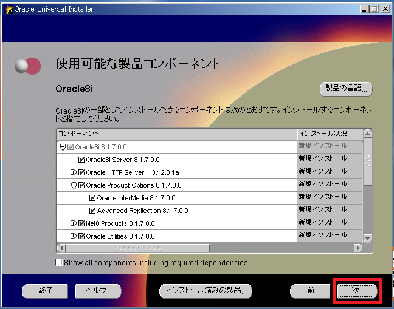
Task: Uncheck Oracle8i Server 8.1.7.0.0
Action: pyautogui.click(x=81, y=160)
